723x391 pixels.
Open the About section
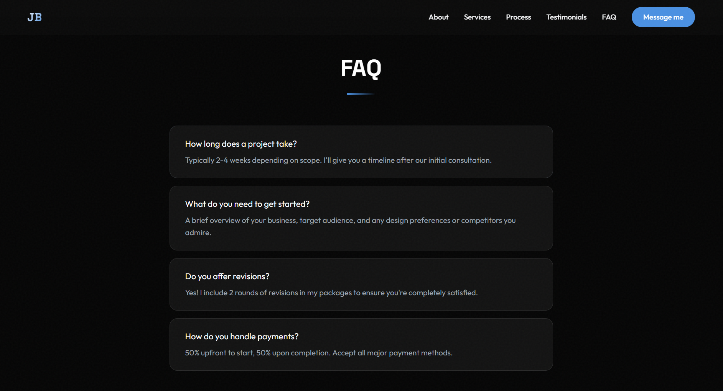pyautogui.click(x=438, y=17)
